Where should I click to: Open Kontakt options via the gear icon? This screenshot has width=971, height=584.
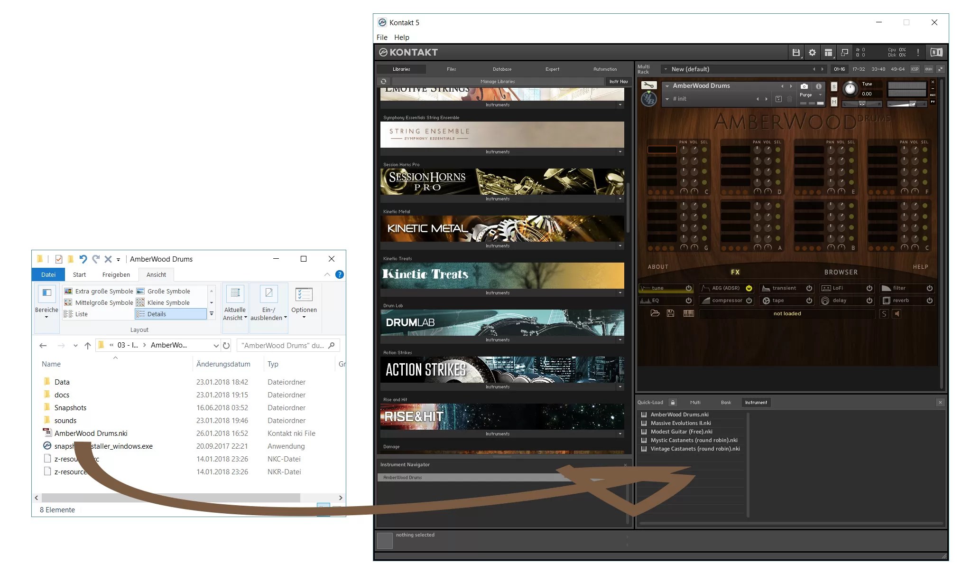(813, 53)
